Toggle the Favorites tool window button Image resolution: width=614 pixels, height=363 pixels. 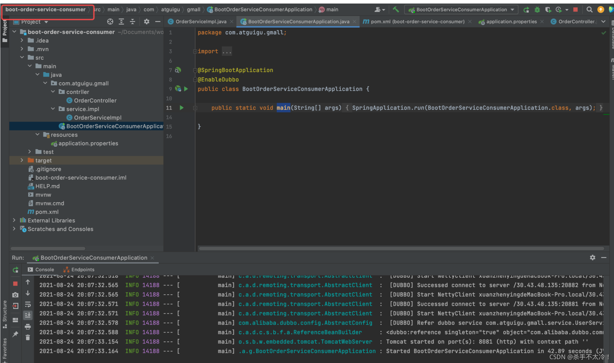click(5, 350)
